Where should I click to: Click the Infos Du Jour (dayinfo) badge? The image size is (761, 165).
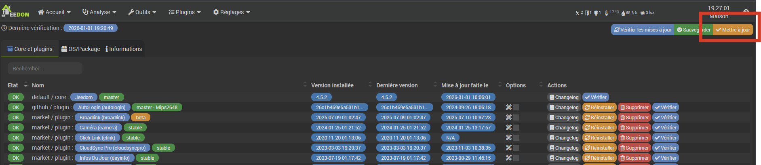click(104, 158)
